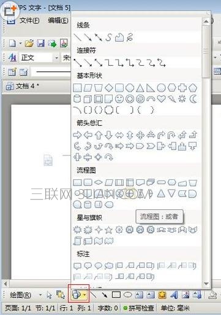
Task: Insert the rectangular callout shape
Action: click(77, 266)
